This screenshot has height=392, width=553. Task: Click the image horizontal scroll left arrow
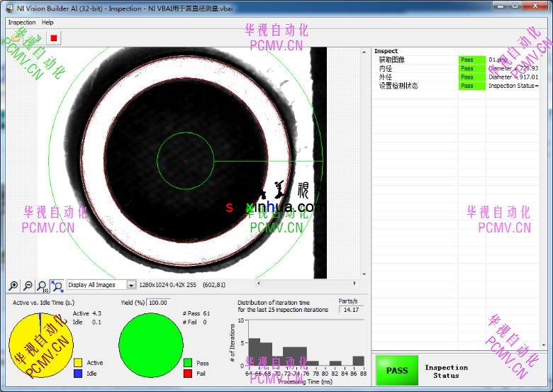(x=259, y=283)
